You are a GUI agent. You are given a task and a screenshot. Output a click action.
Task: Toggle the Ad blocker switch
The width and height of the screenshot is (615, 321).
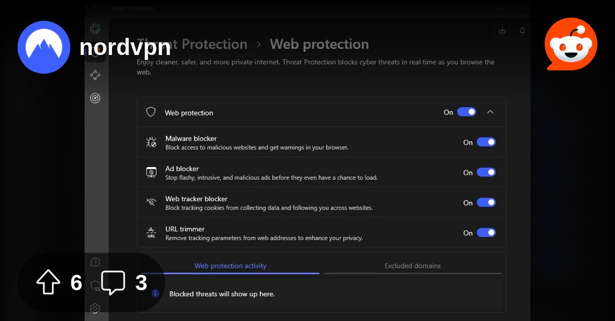486,173
